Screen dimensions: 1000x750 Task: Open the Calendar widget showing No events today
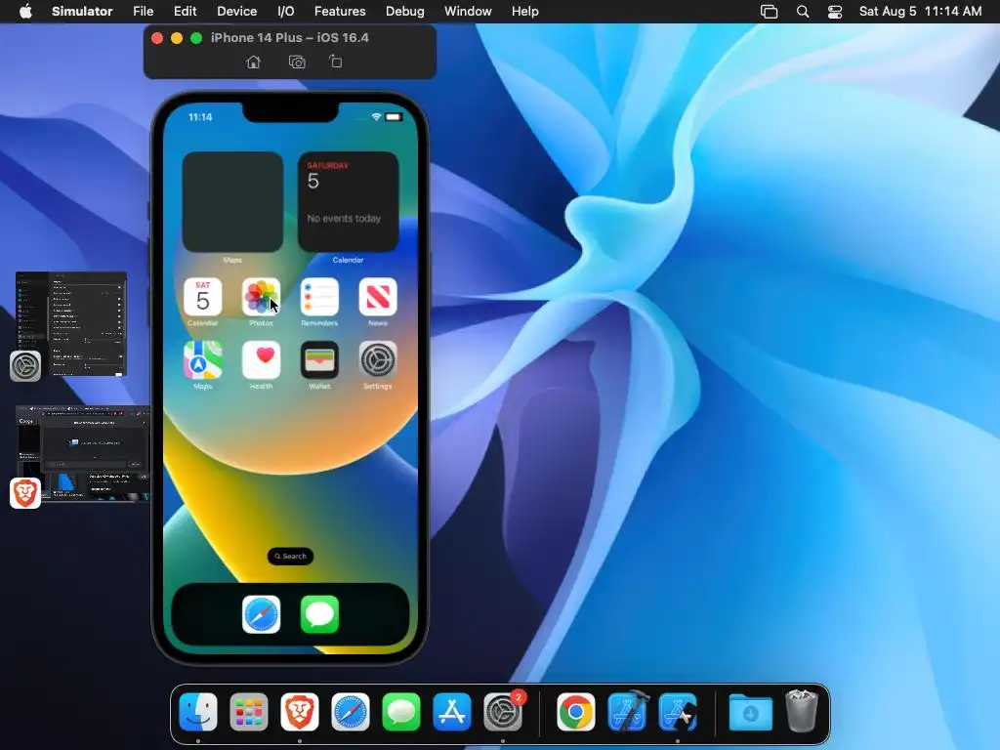(x=349, y=202)
